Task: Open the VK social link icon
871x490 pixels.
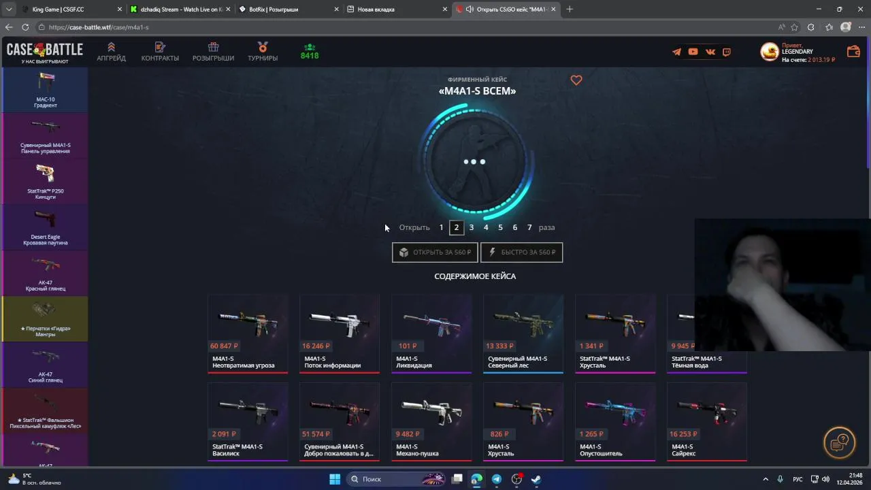Action: click(x=710, y=52)
